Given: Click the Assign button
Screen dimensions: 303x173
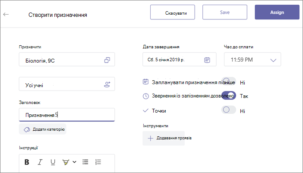Looking at the screenshot, I should point(277,12).
